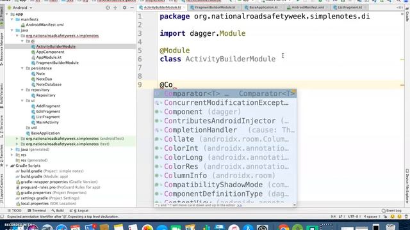Open settings.gradle in Gradle Scripts
410x230 pixels.
pyautogui.click(x=47, y=198)
